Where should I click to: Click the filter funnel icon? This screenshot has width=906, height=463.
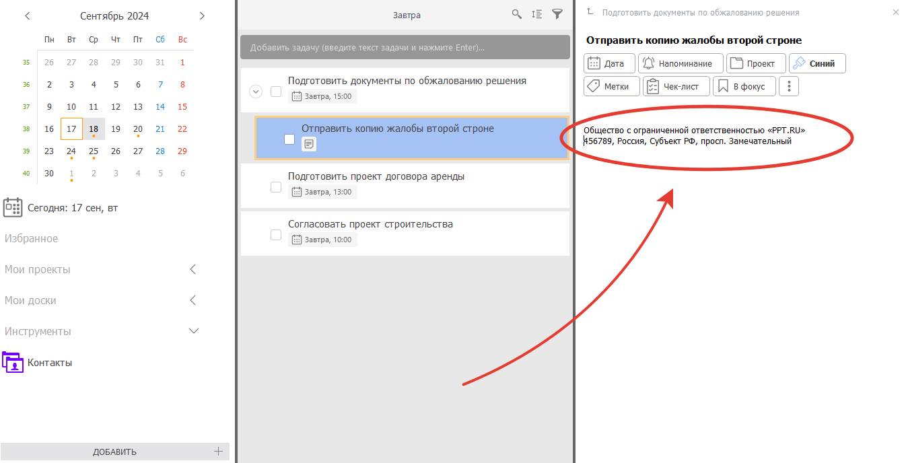[x=557, y=14]
